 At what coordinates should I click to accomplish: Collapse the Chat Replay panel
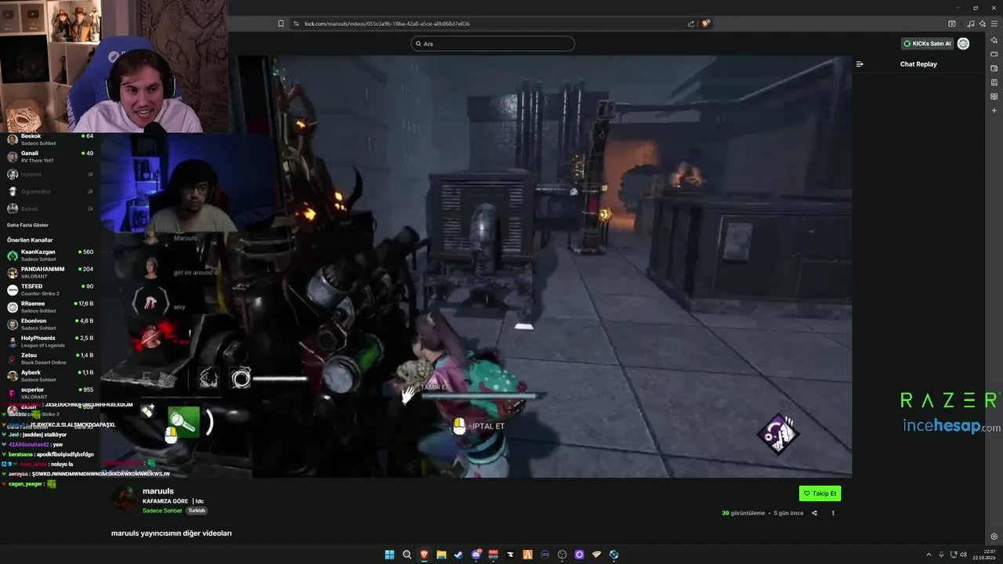tap(860, 64)
